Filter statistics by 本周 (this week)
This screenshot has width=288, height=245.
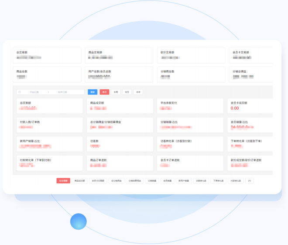pyautogui.click(x=116, y=92)
